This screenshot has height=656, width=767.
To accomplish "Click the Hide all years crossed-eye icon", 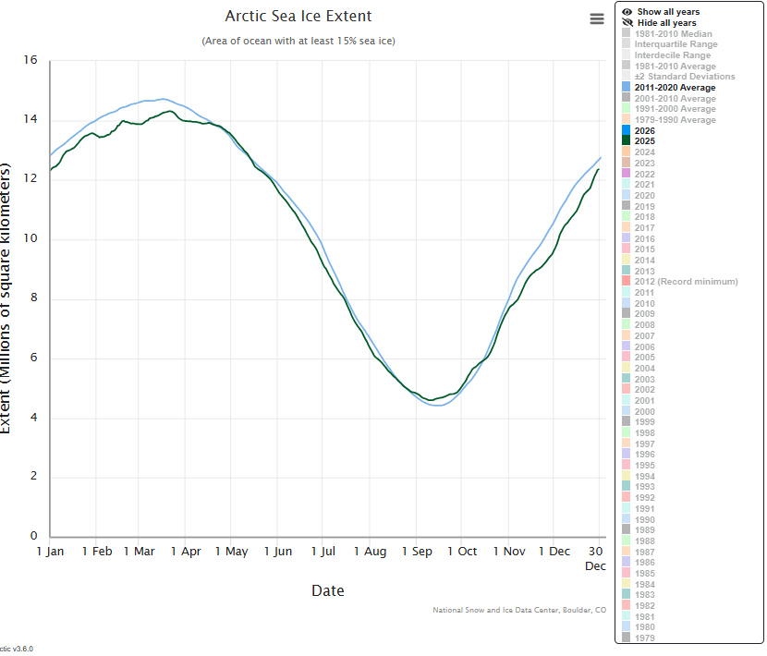I will pos(627,23).
